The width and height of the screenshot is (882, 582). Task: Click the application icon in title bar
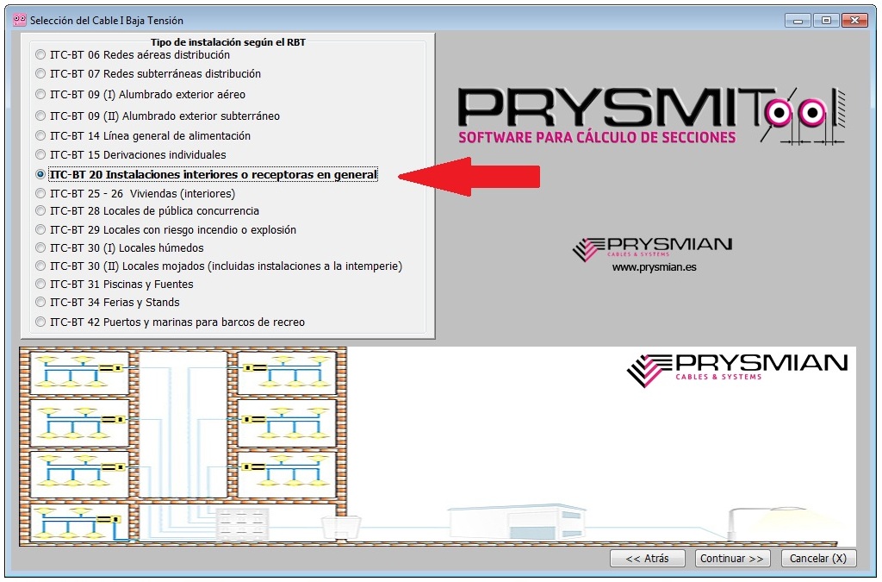[x=19, y=21]
